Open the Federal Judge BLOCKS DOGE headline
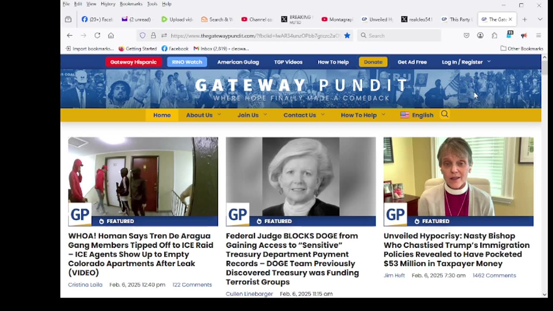The image size is (553, 311). [x=292, y=259]
